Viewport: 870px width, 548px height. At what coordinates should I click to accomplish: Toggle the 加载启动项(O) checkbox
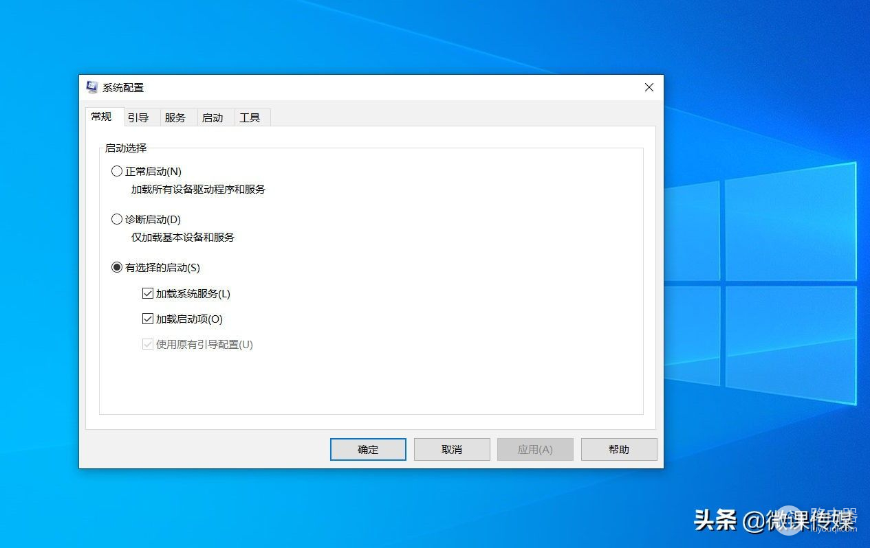[147, 319]
